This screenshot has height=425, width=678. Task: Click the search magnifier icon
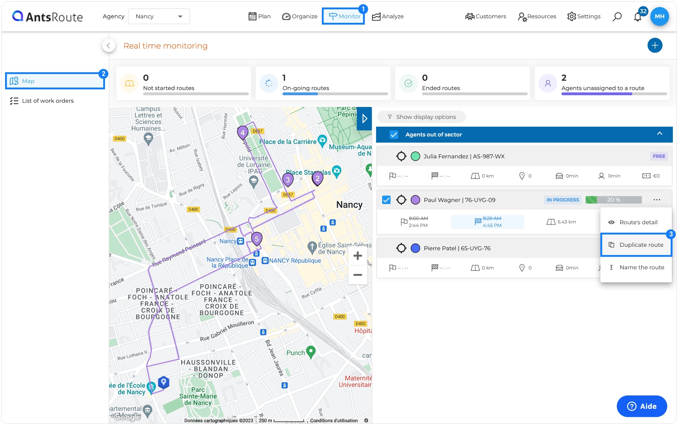coord(617,17)
